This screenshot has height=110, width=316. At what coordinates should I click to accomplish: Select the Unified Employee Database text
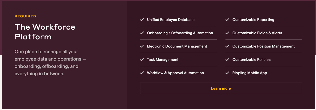(x=171, y=20)
